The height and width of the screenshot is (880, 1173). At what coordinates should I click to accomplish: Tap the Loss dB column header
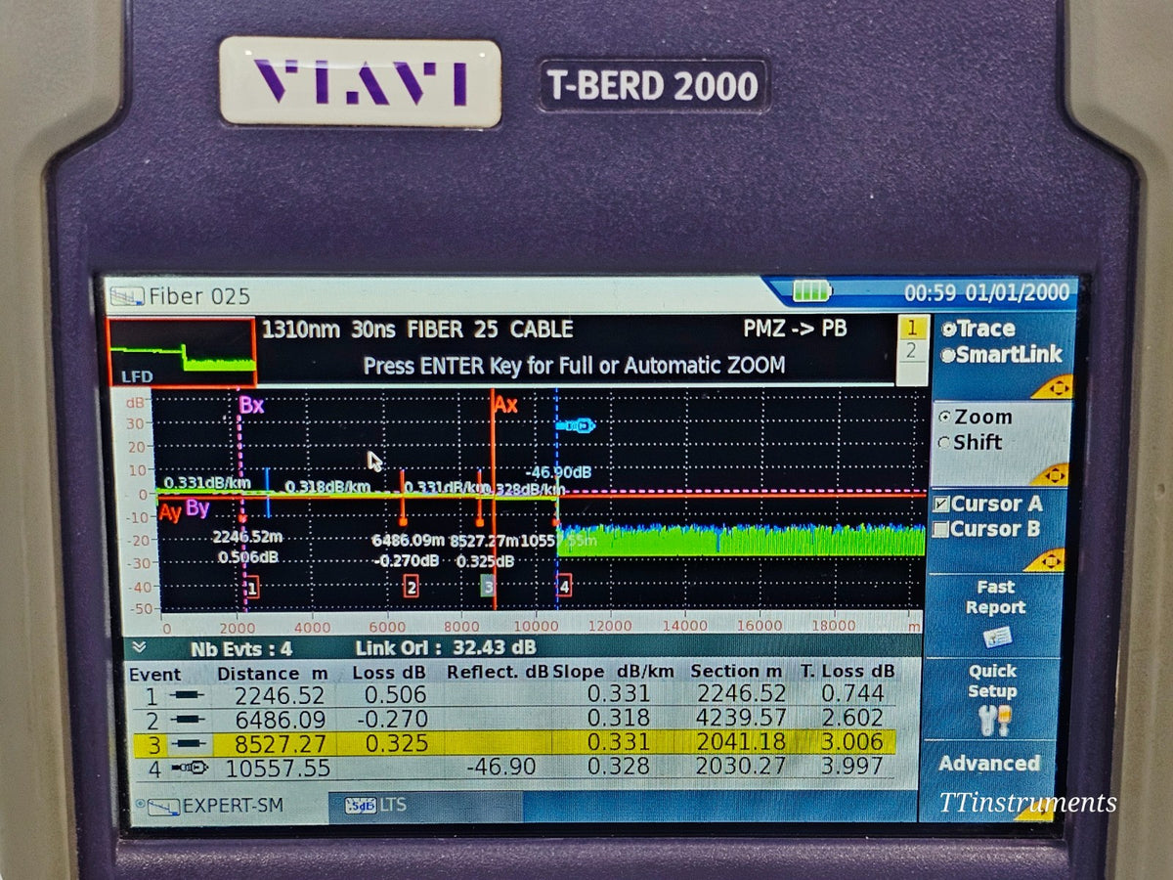coord(390,673)
